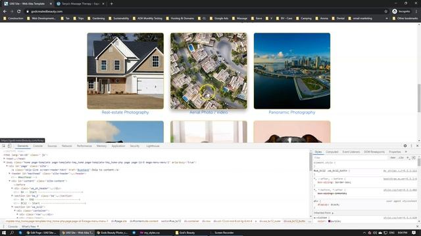421x236 pixels.
Task: Open the Web Development bookmarks folder
Action: click(x=41, y=18)
